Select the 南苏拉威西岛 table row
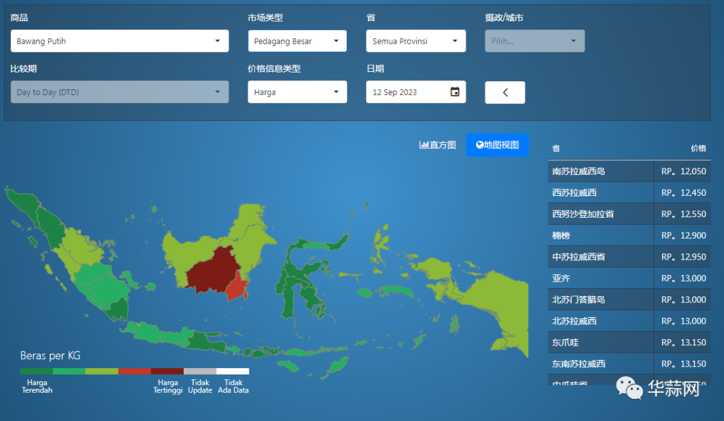Image resolution: width=724 pixels, height=421 pixels. click(629, 171)
